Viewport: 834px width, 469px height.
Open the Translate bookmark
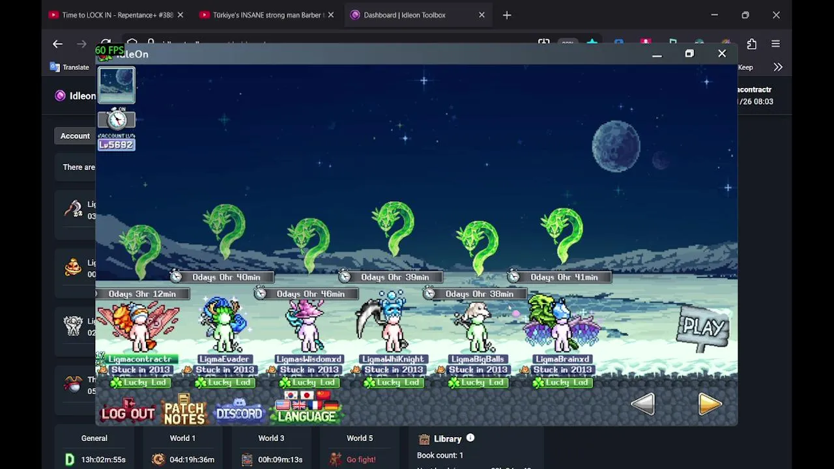[70, 67]
